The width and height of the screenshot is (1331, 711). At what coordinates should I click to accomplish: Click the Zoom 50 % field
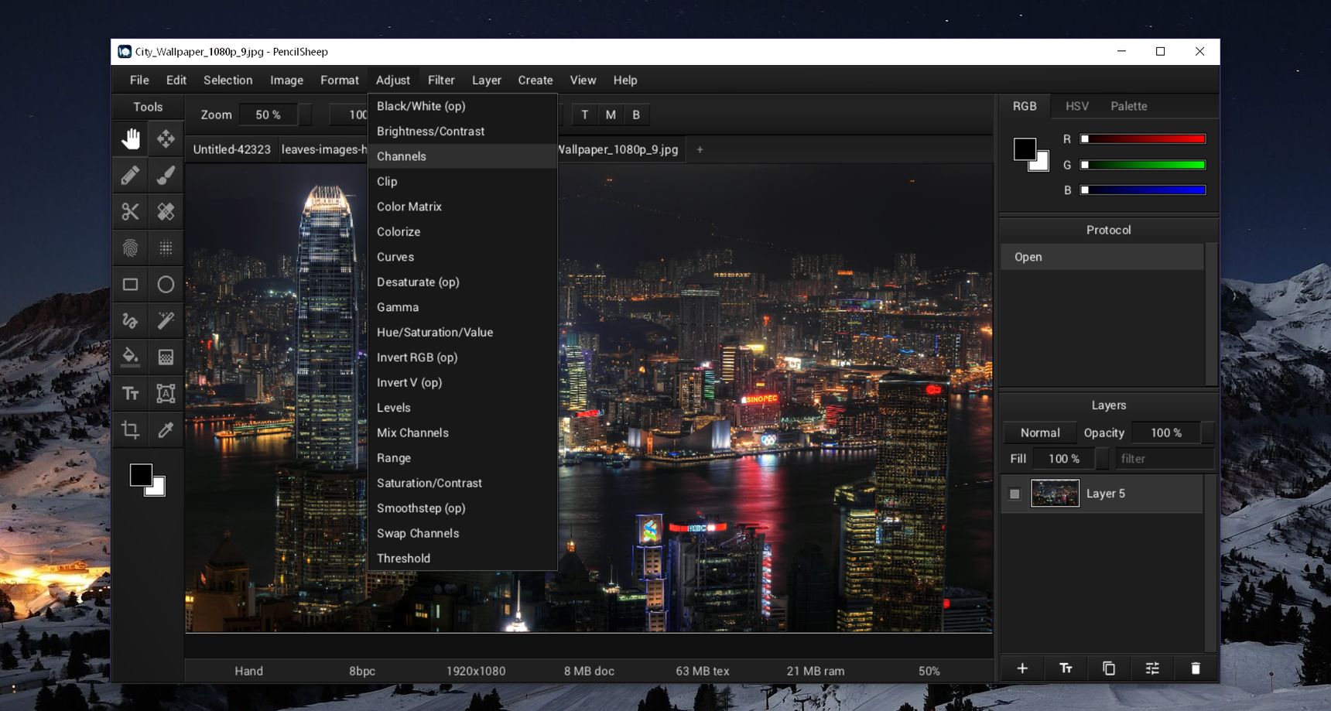[269, 115]
